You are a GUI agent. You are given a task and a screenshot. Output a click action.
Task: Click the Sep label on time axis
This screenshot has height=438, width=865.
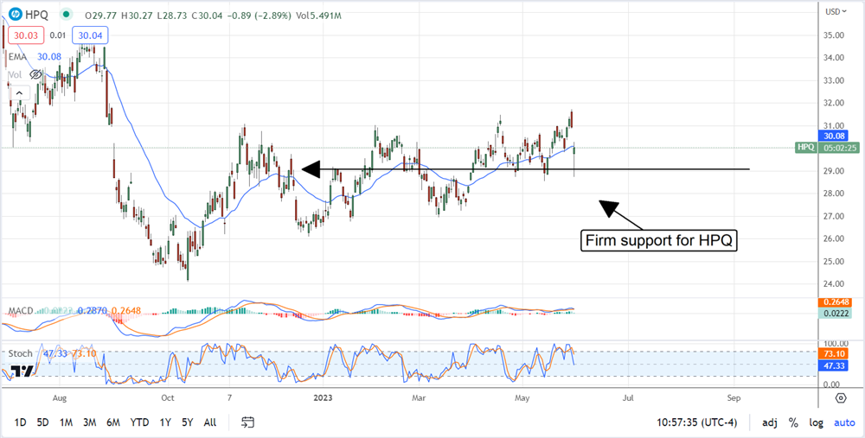point(734,397)
